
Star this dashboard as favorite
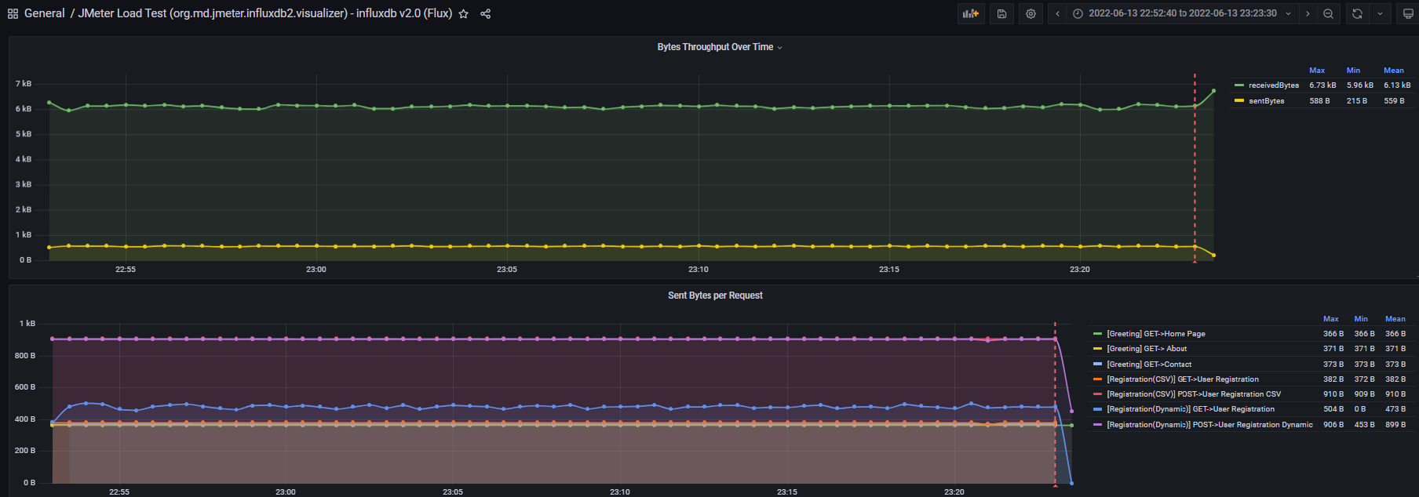pos(464,13)
